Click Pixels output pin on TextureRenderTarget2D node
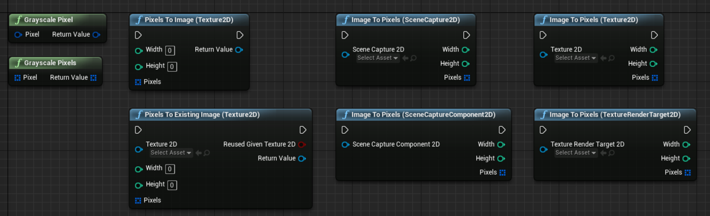710x216 pixels. (x=688, y=172)
